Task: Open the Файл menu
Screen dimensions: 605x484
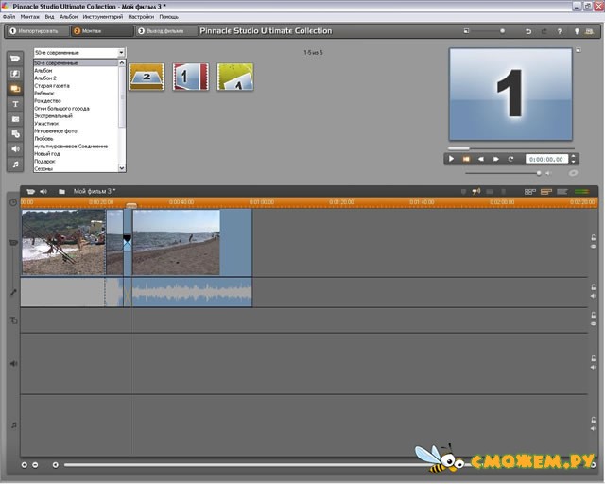Action: click(x=9, y=17)
